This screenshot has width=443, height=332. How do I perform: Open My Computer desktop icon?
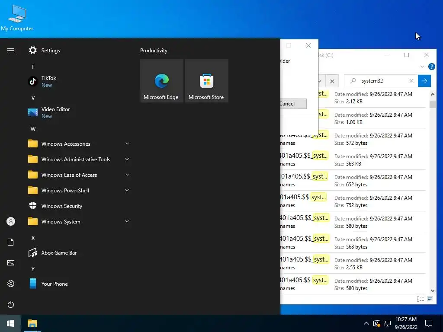(x=17, y=17)
